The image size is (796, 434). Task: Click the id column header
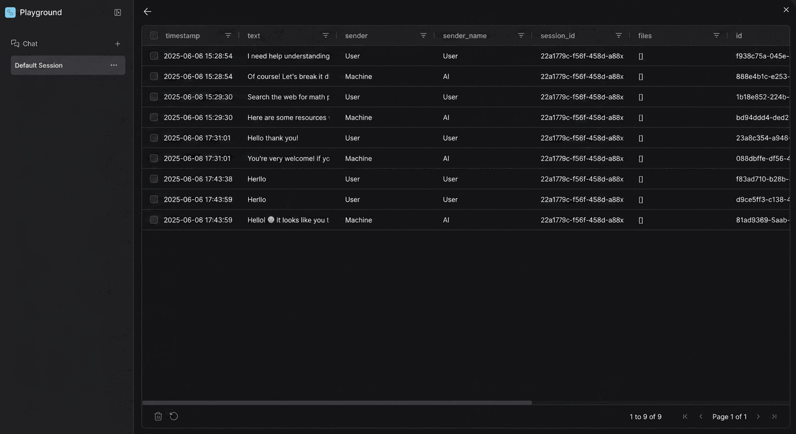pos(739,36)
